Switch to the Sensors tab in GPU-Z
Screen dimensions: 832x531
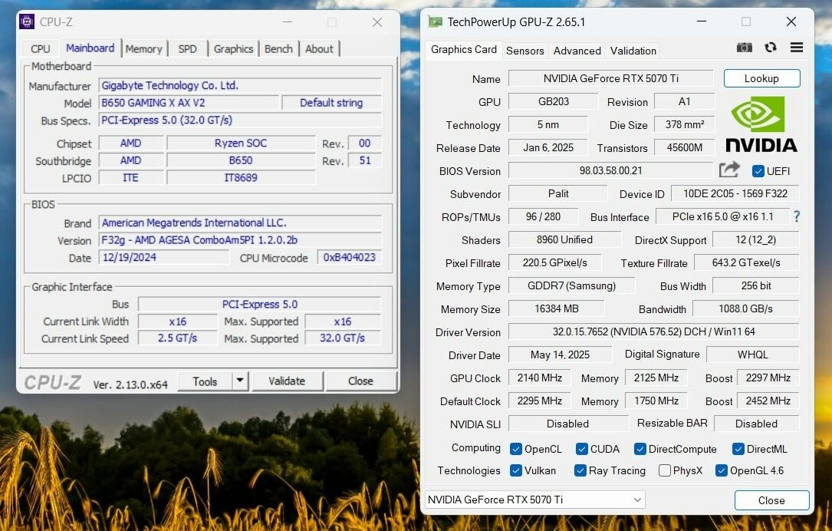click(525, 51)
